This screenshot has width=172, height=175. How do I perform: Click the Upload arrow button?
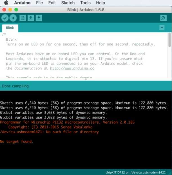click(13, 18)
